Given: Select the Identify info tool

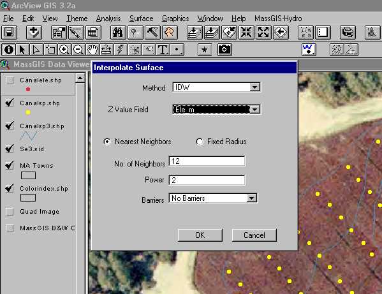Looking at the screenshot, I should coord(8,50).
